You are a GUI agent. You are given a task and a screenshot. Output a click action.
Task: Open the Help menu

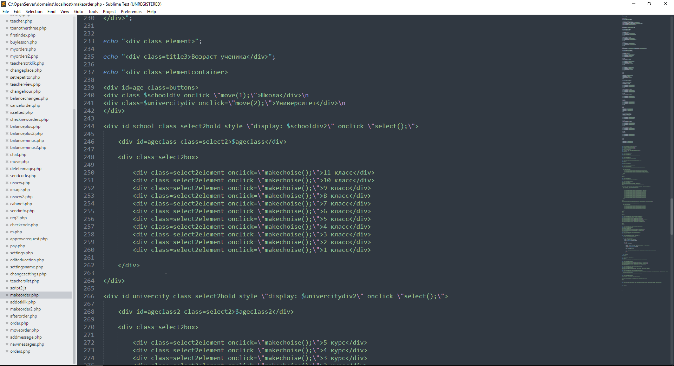[151, 12]
